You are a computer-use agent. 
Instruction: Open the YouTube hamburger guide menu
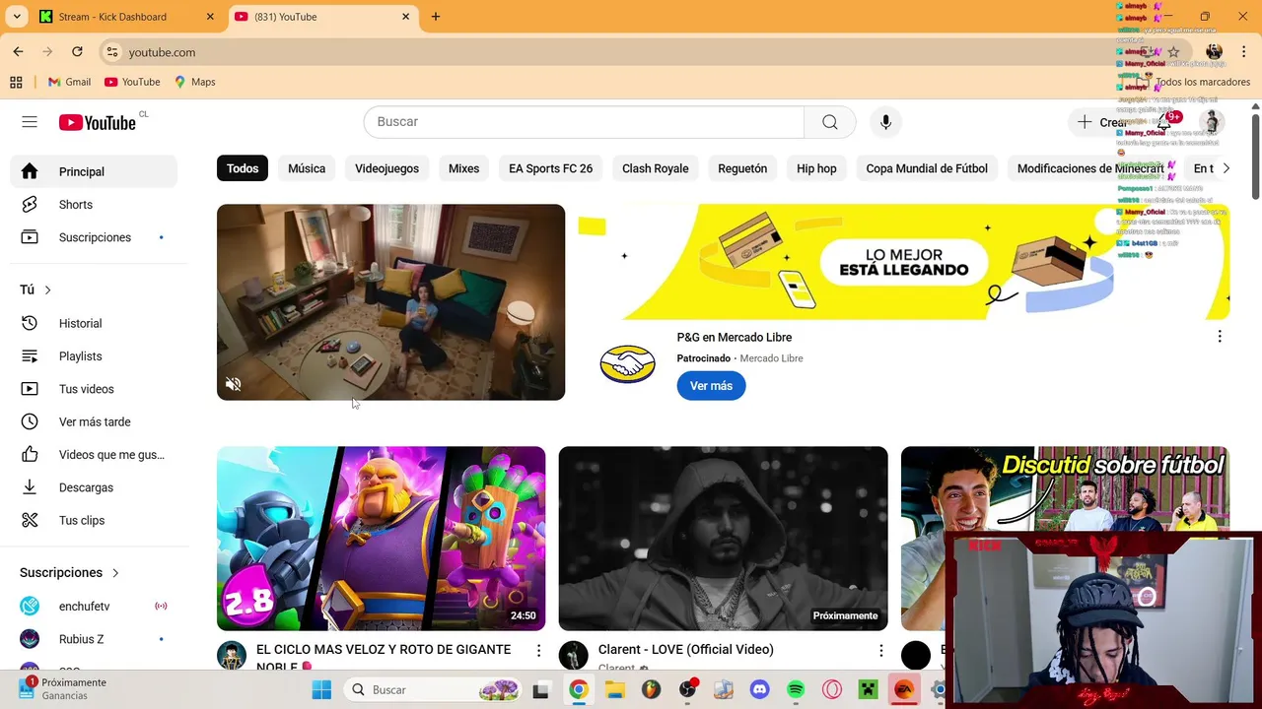[30, 122]
